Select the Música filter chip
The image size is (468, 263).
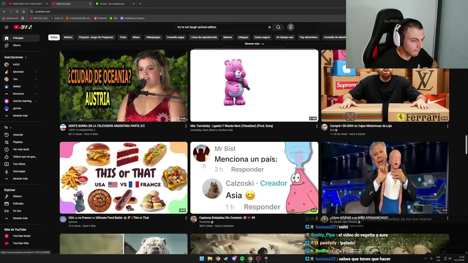pyautogui.click(x=68, y=37)
